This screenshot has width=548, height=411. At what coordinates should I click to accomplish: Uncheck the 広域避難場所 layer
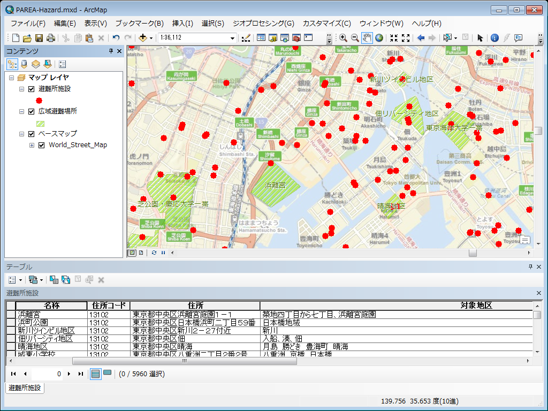coord(31,111)
